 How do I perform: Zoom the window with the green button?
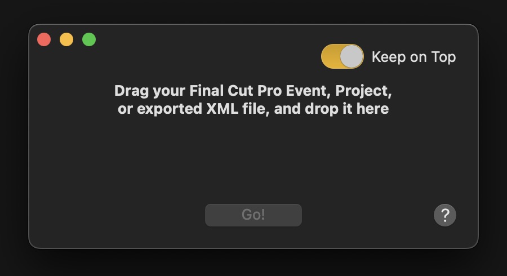(x=89, y=39)
